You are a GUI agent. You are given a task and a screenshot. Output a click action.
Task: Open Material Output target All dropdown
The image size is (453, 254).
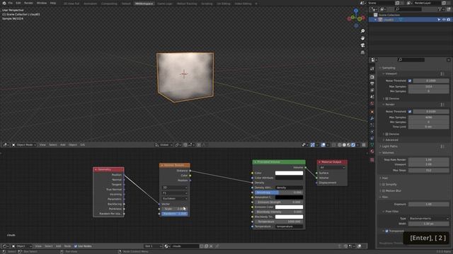[332, 167]
